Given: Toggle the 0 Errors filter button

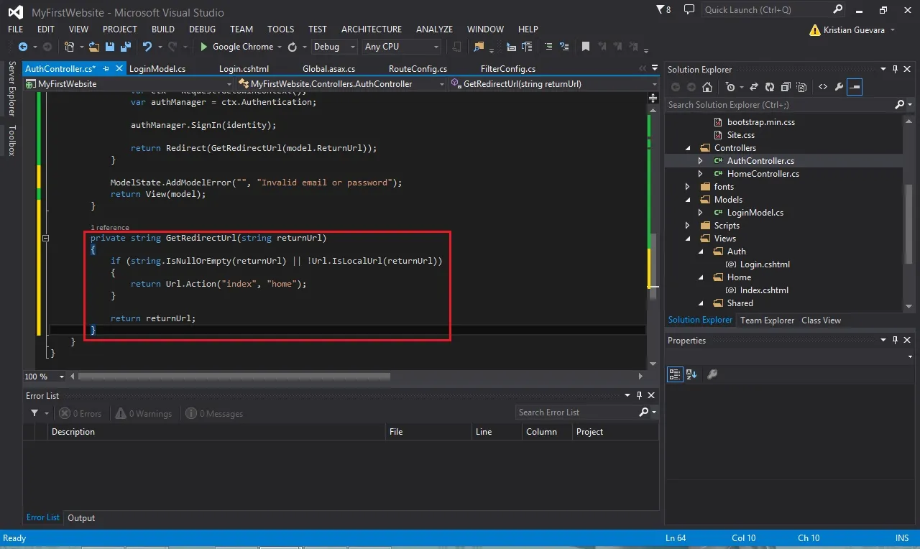Looking at the screenshot, I should pyautogui.click(x=80, y=413).
